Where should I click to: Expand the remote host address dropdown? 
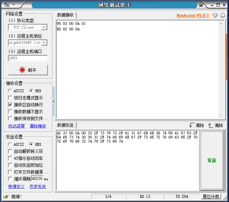pyautogui.click(x=44, y=43)
